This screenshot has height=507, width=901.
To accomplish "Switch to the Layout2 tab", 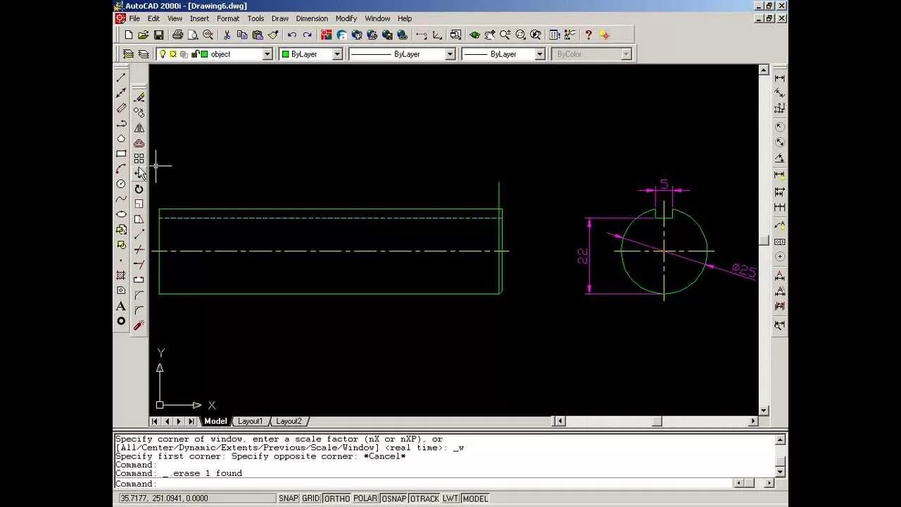I will tap(289, 421).
